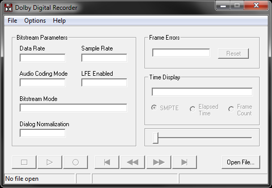Click the LFE Enabled field

(x=104, y=82)
